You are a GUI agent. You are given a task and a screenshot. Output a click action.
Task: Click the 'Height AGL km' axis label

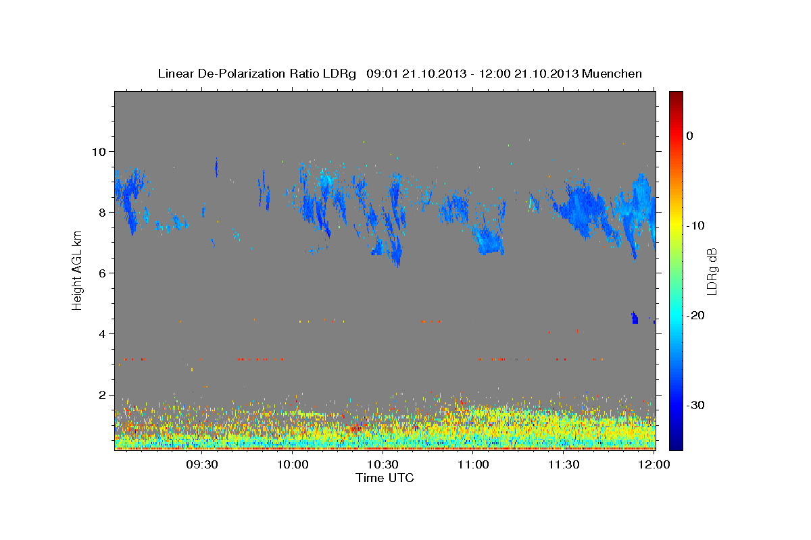tap(77, 271)
